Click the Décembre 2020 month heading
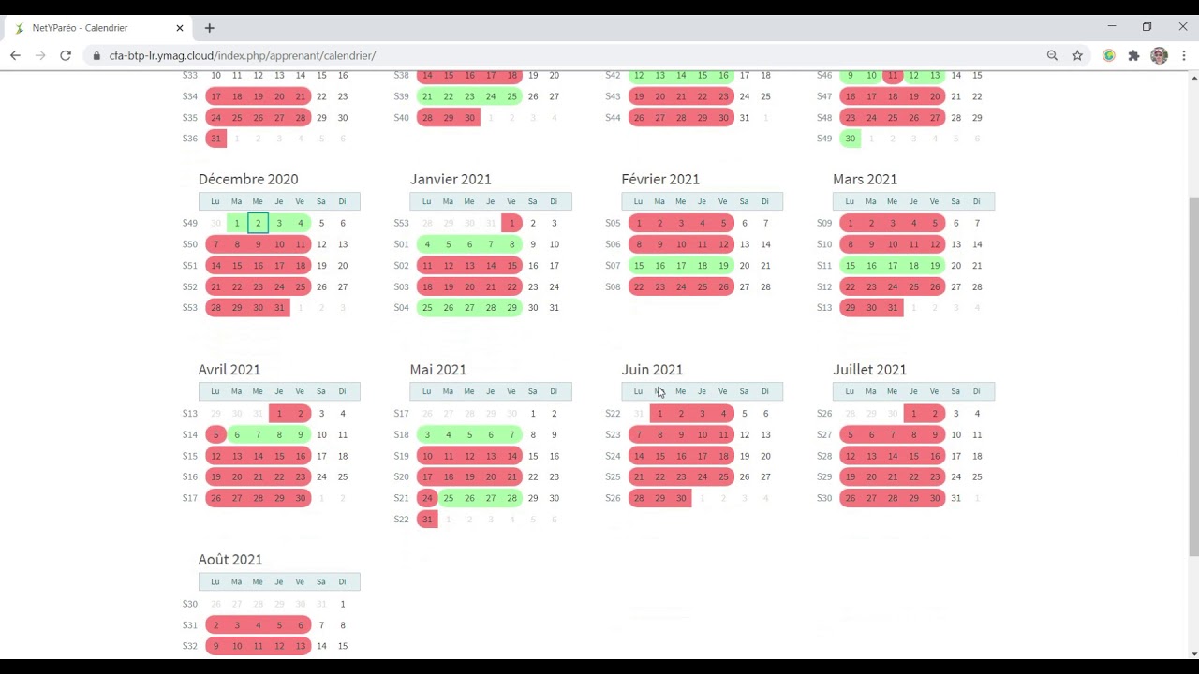The height and width of the screenshot is (674, 1199). pyautogui.click(x=248, y=179)
